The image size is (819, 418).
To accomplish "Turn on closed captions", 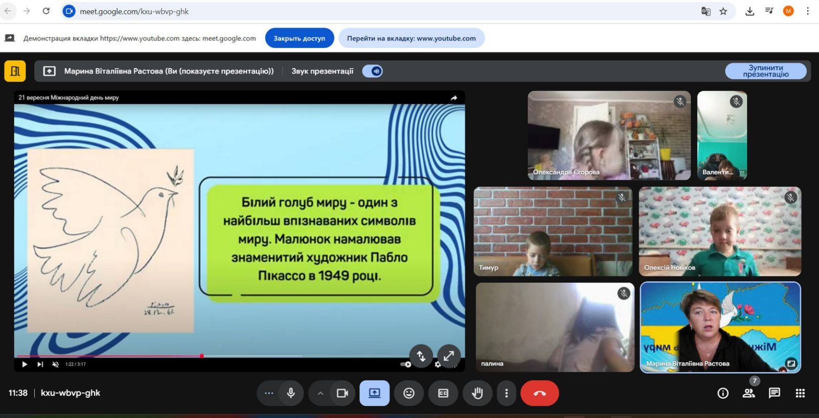I will click(443, 393).
